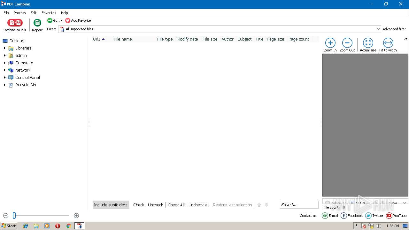409x230 pixels.
Task: Click the green Go arrow icon
Action: pos(50,20)
